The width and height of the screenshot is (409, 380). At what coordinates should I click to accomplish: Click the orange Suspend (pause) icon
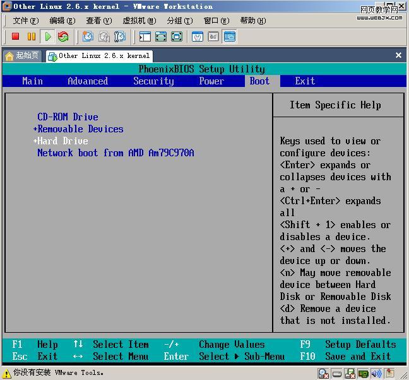[x=32, y=37]
